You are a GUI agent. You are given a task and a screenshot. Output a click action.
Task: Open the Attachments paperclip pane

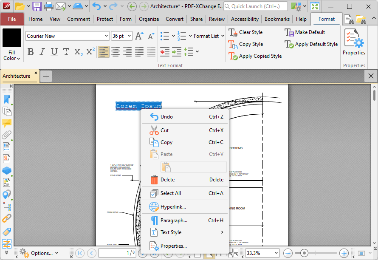click(7, 135)
